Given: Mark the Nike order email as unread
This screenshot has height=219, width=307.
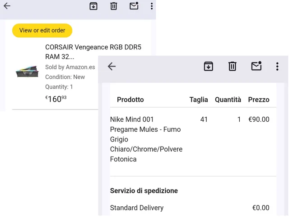Looking at the screenshot, I should click(256, 66).
